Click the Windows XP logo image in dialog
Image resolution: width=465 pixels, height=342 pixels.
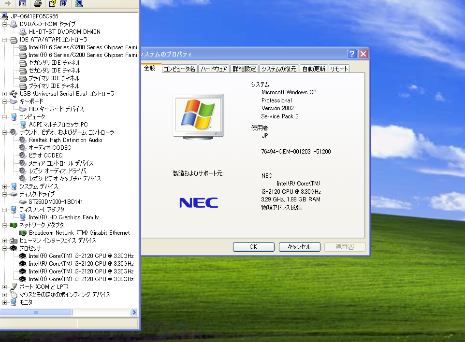coord(199,116)
